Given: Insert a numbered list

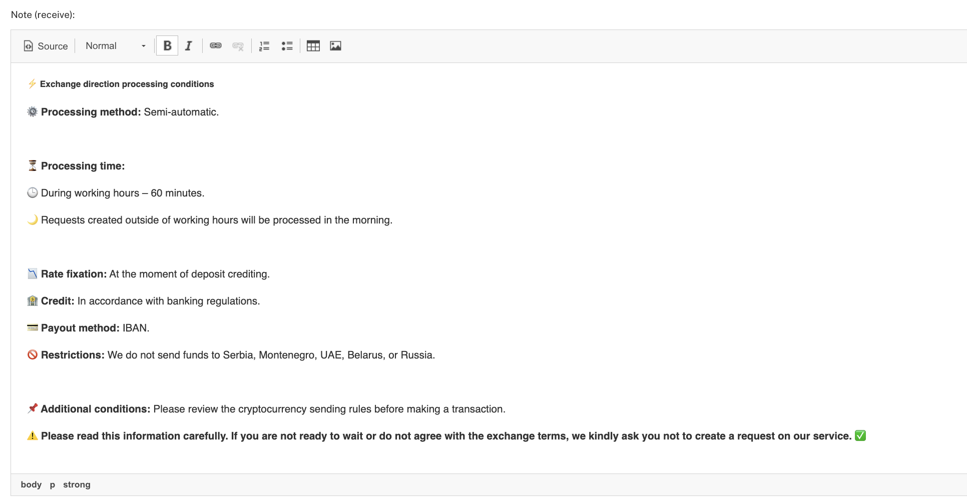Looking at the screenshot, I should (x=264, y=46).
